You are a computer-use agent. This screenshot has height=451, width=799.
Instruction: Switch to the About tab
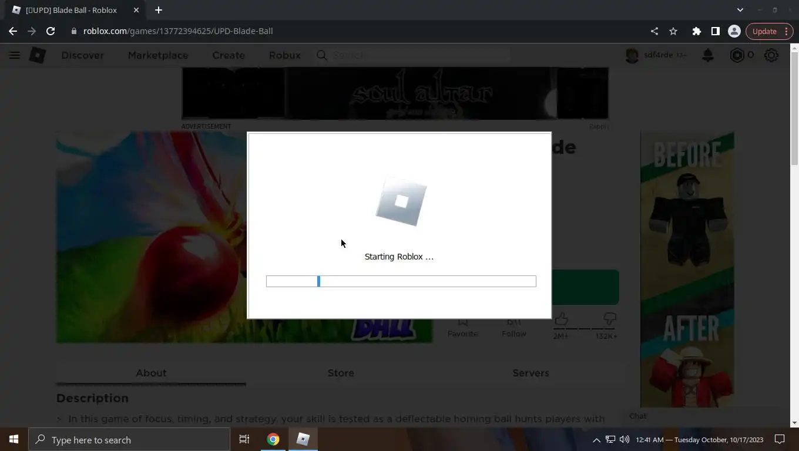tap(151, 373)
